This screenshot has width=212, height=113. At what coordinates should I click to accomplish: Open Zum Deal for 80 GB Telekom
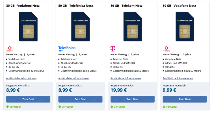click(x=133, y=99)
